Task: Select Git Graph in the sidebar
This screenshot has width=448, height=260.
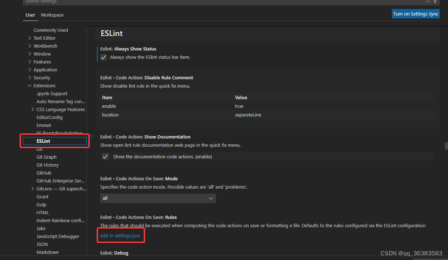Action: 46,157
